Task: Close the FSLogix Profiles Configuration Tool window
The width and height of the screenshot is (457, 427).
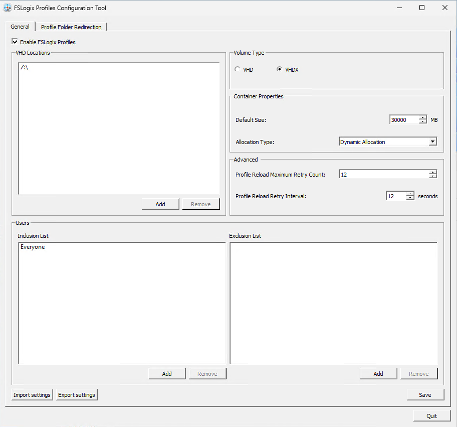Action: click(x=445, y=8)
